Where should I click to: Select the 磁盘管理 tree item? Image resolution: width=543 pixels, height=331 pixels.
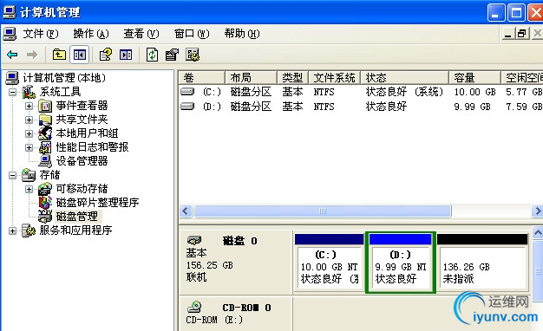point(77,216)
